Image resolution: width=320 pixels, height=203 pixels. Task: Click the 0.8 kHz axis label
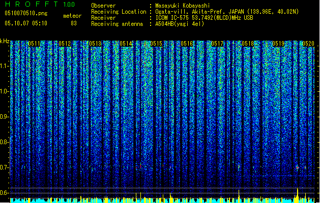click(x=5, y=142)
